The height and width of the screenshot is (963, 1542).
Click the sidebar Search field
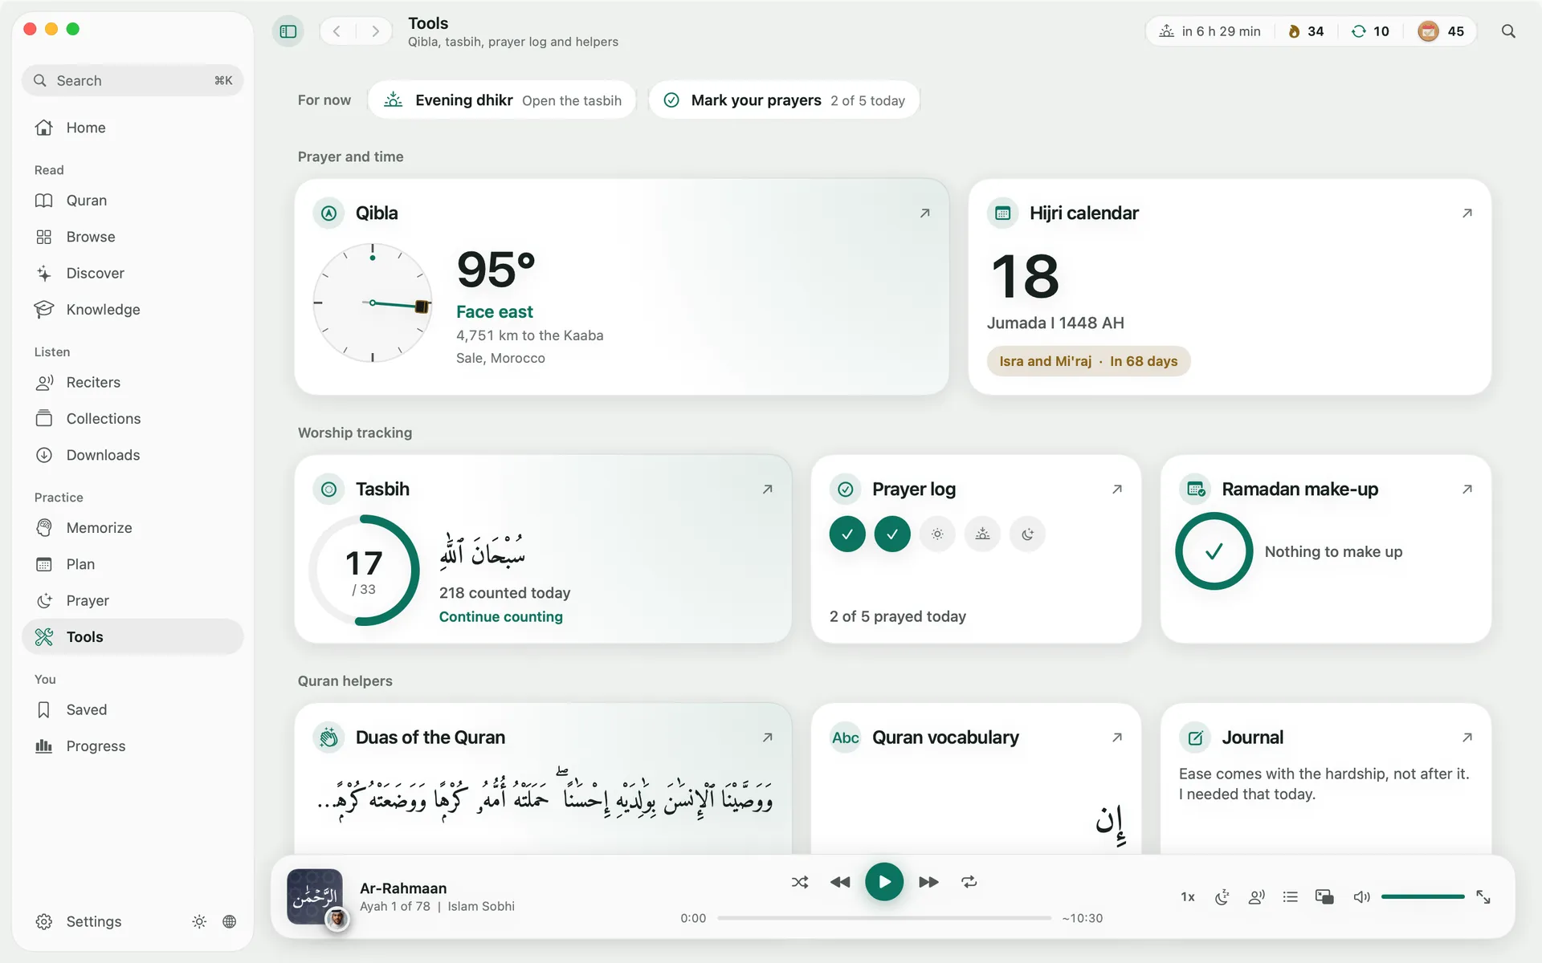(133, 80)
